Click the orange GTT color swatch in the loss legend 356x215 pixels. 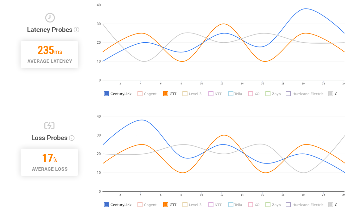165,205
